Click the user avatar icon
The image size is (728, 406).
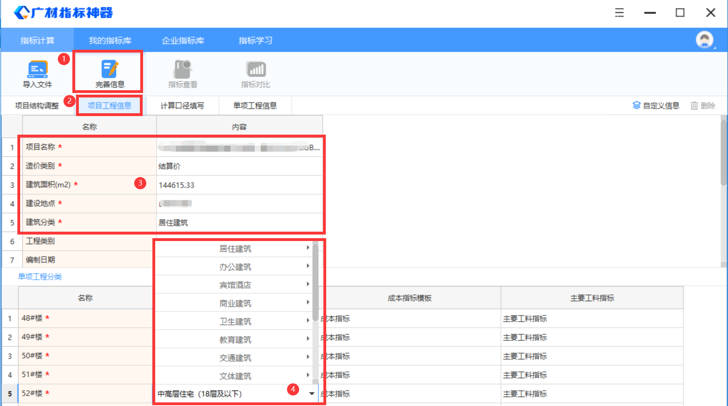click(x=705, y=40)
